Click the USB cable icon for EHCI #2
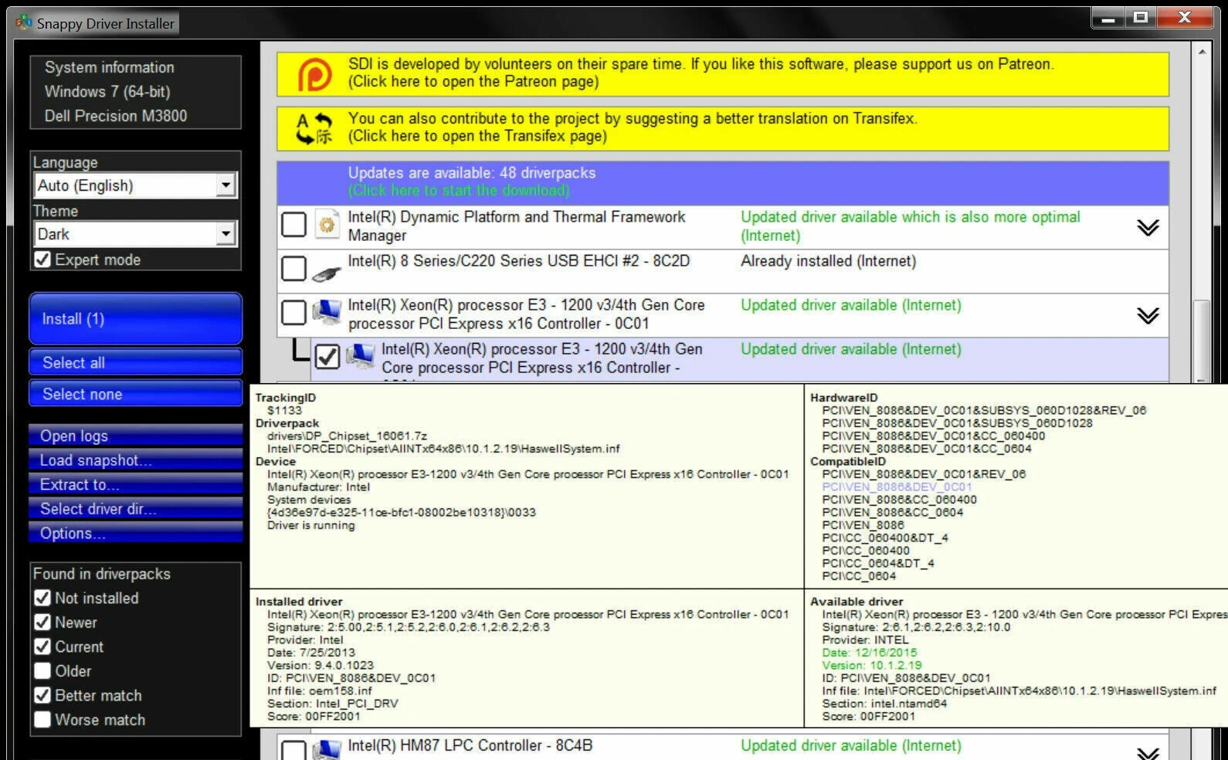This screenshot has width=1228, height=760. 327,273
